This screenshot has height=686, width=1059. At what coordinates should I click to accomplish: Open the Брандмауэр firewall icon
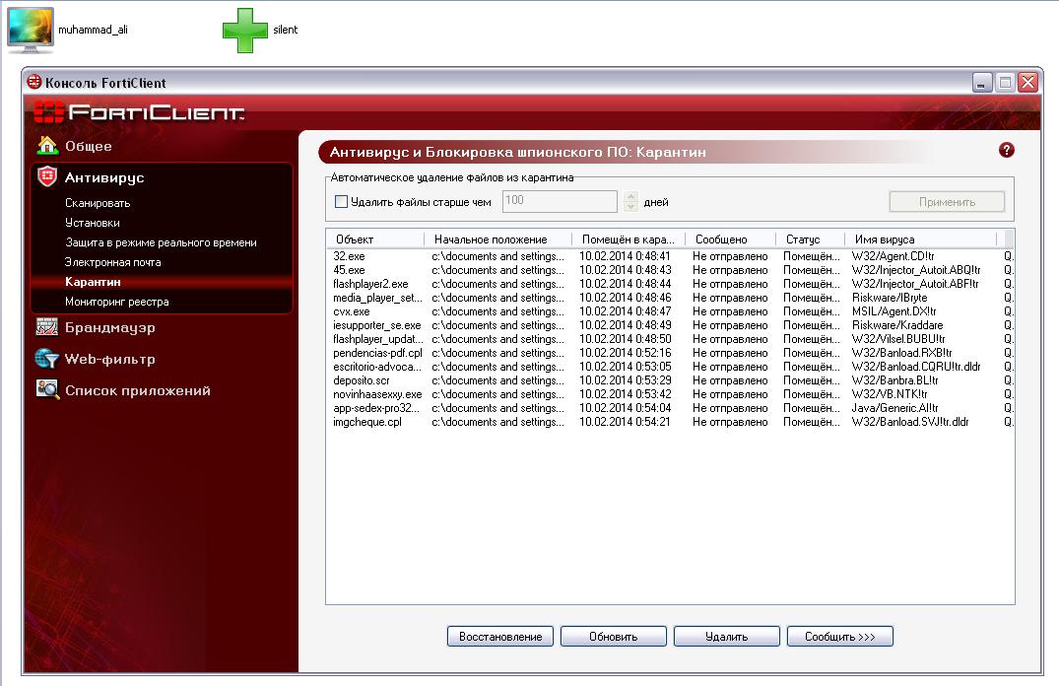pos(47,327)
